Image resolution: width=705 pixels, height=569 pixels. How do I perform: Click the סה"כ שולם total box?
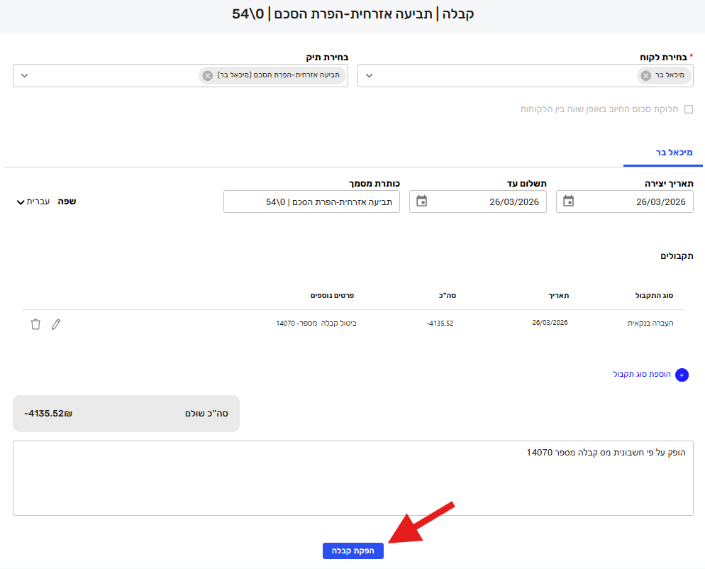[126, 413]
